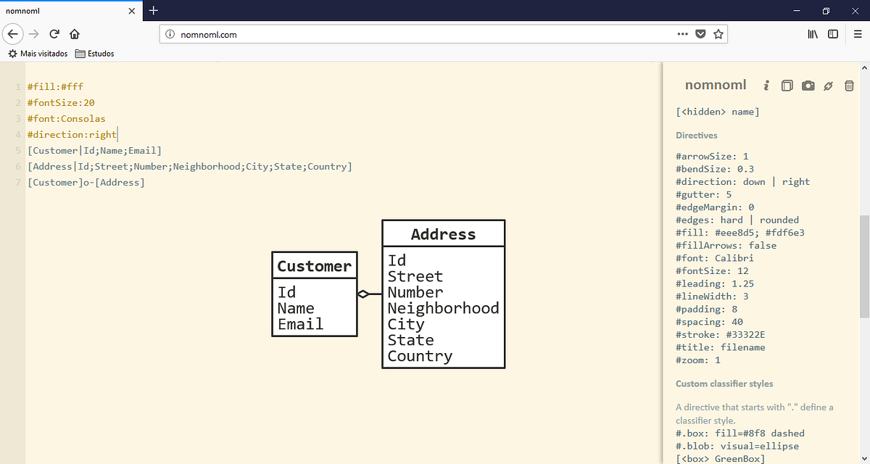Screen dimensions: 870x464
Task: Open the Firefox Library
Action: click(812, 33)
